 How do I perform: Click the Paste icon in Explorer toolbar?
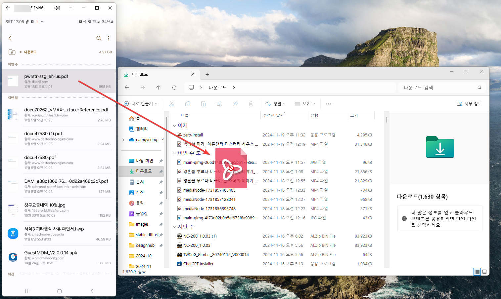click(204, 104)
